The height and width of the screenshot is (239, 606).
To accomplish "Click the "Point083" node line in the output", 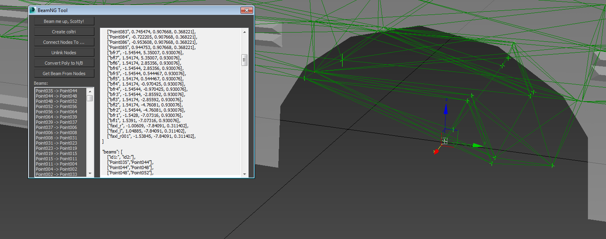I will pos(151,31).
